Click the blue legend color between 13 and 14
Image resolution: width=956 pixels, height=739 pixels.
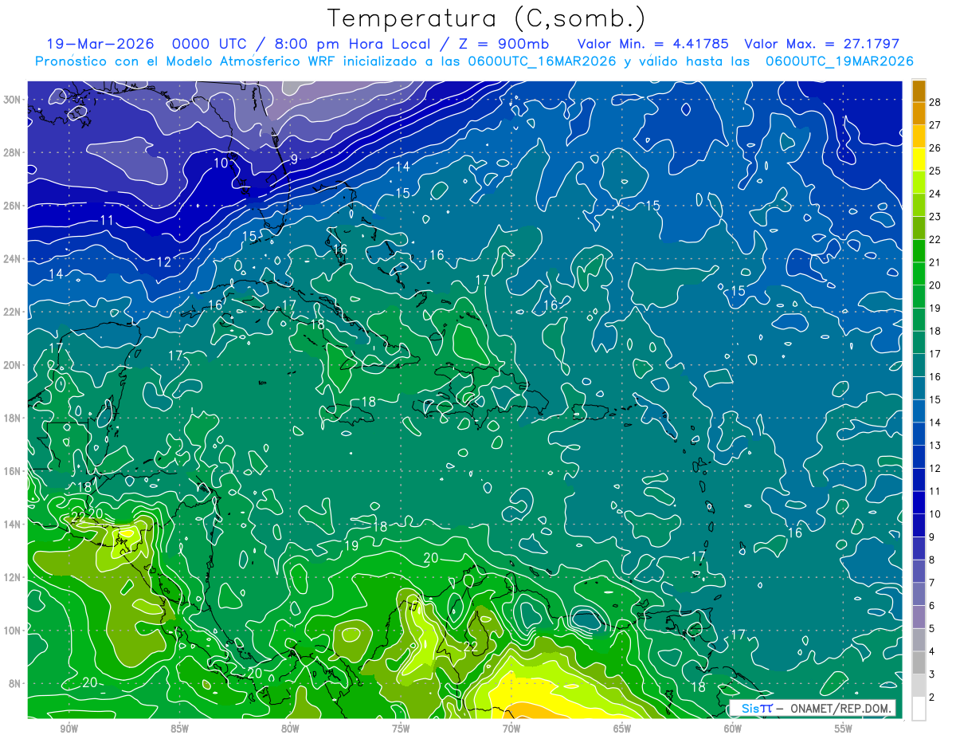click(919, 434)
